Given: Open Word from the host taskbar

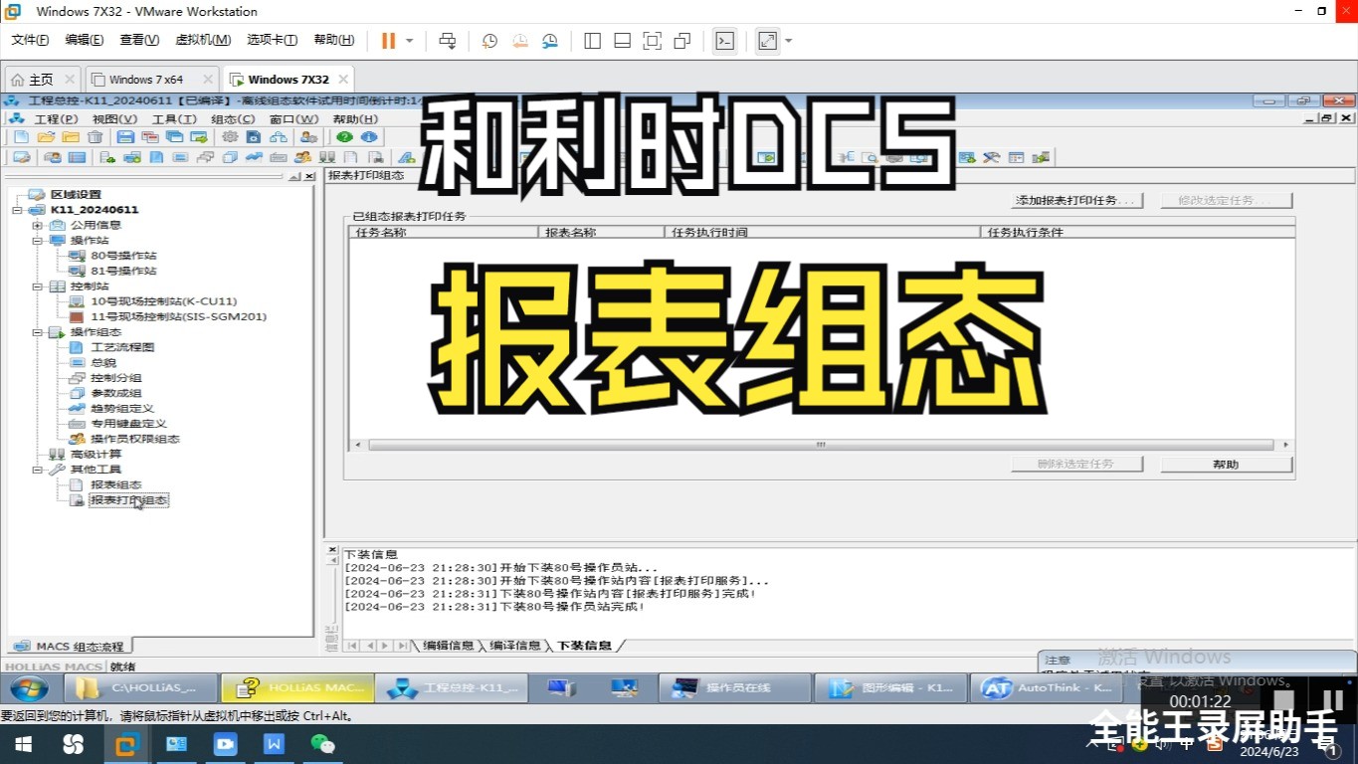Looking at the screenshot, I should pos(275,744).
